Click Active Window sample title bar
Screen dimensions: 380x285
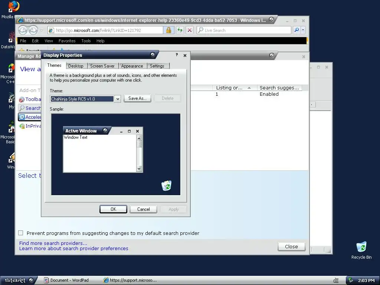(88, 131)
